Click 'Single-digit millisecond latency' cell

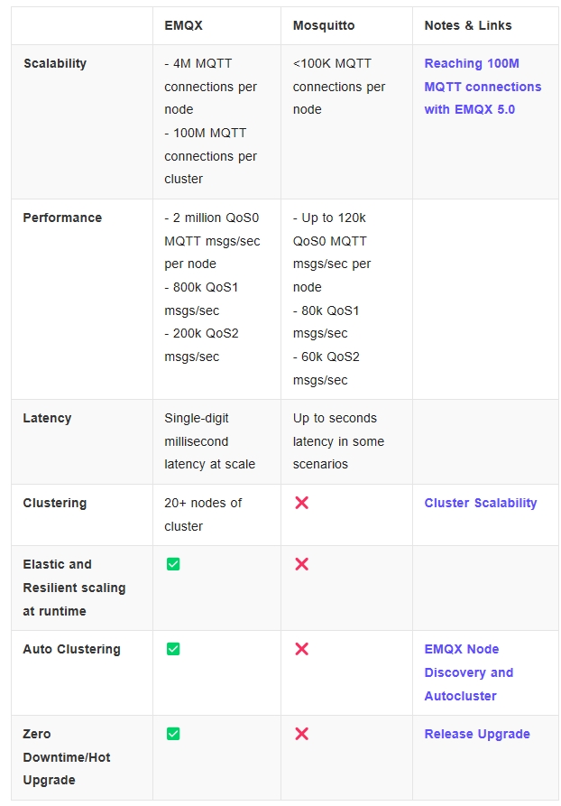click(209, 441)
